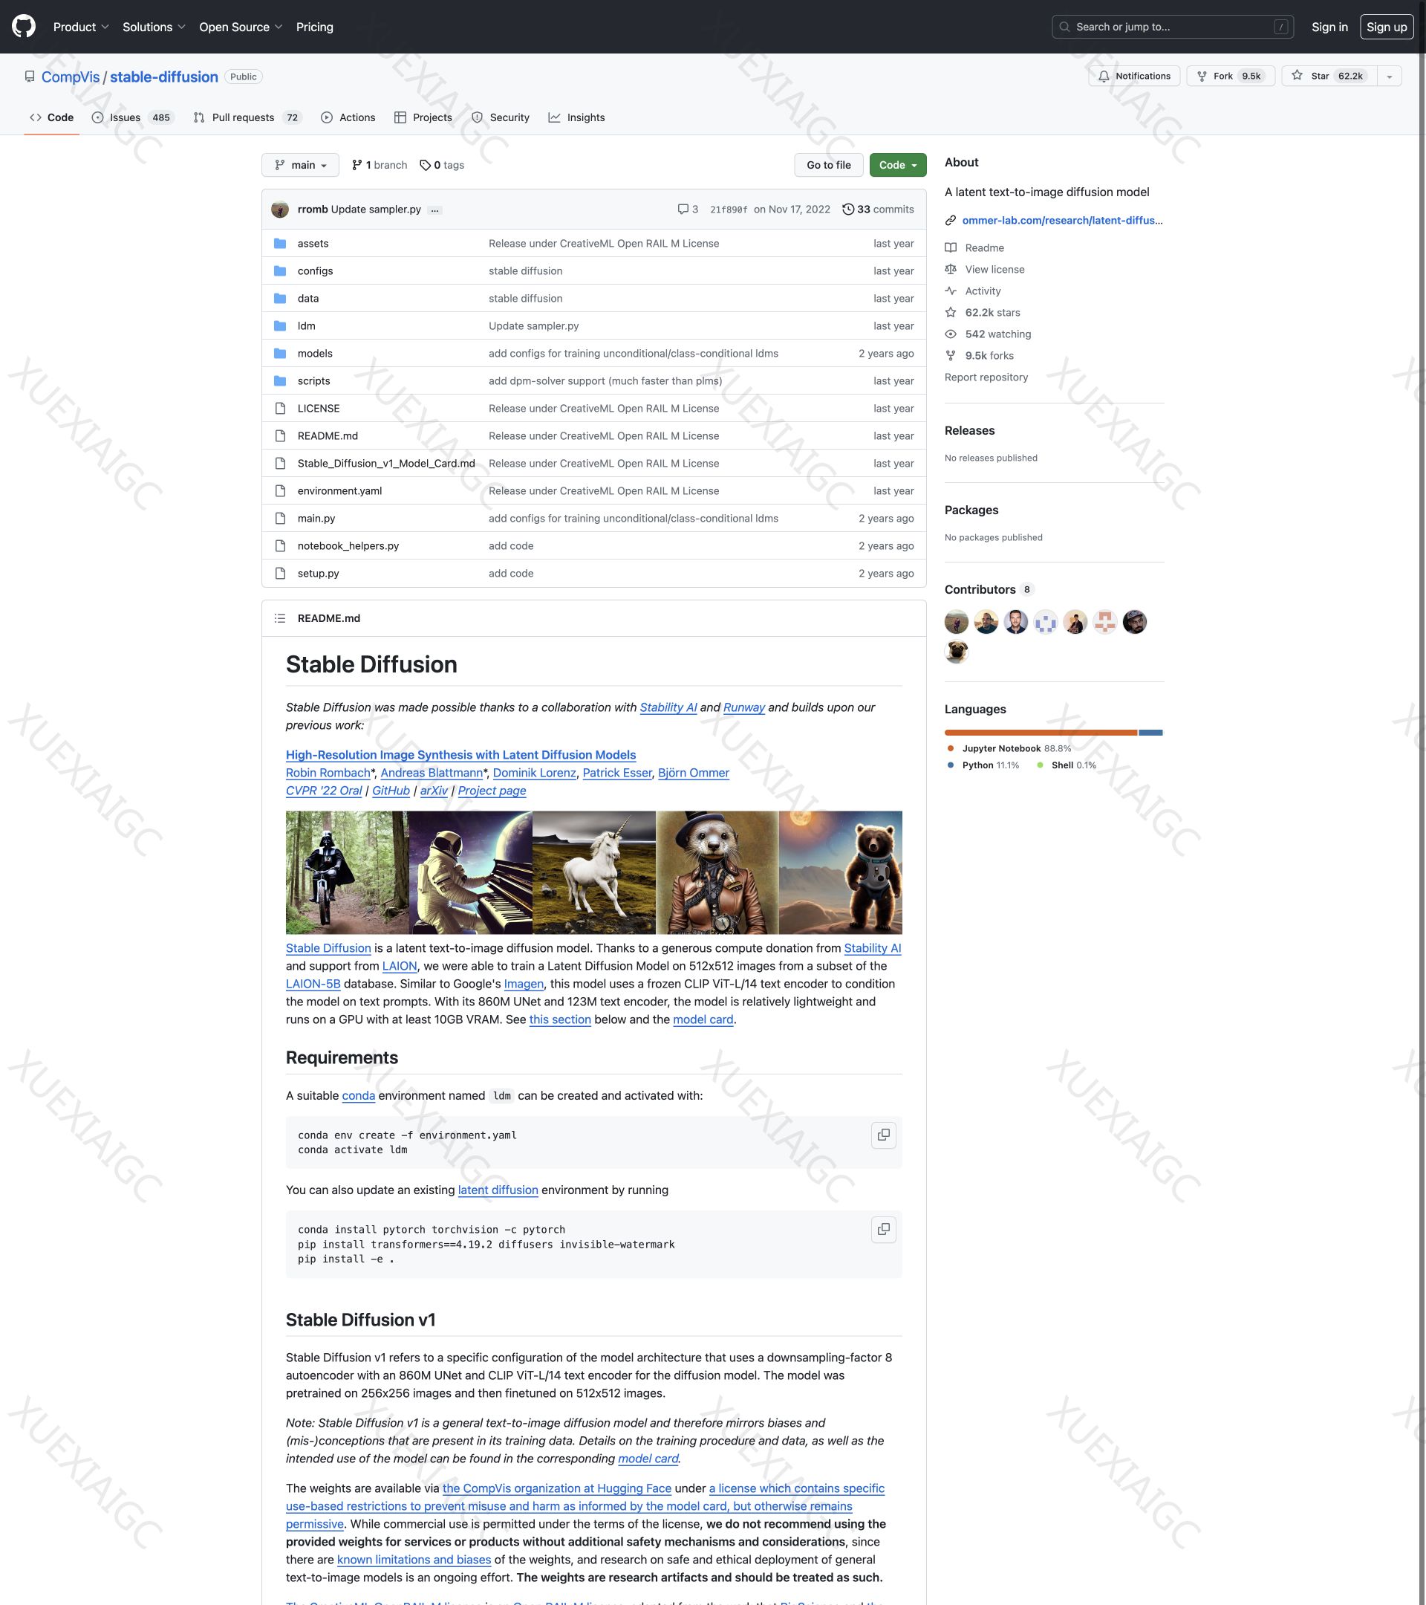The width and height of the screenshot is (1426, 1605).
Task: Open README table of contents icon
Action: click(280, 618)
